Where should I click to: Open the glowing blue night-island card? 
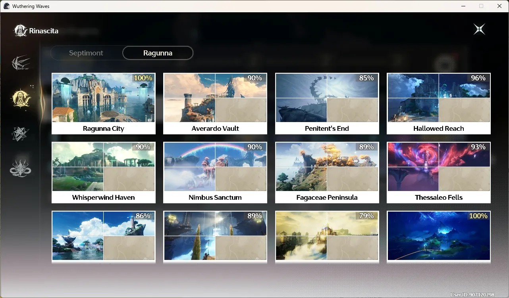439,237
